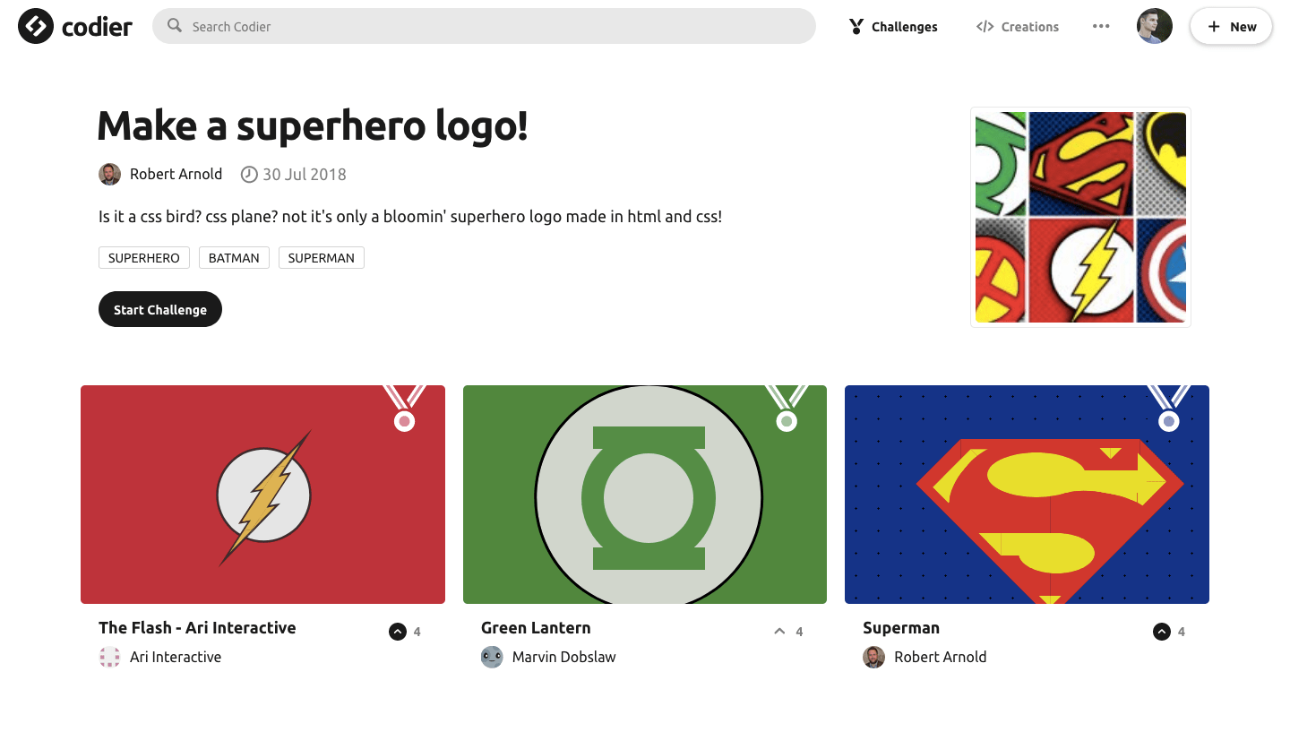Click the medal icon on the Superman card
This screenshot has height=732, width=1290.
point(1168,419)
